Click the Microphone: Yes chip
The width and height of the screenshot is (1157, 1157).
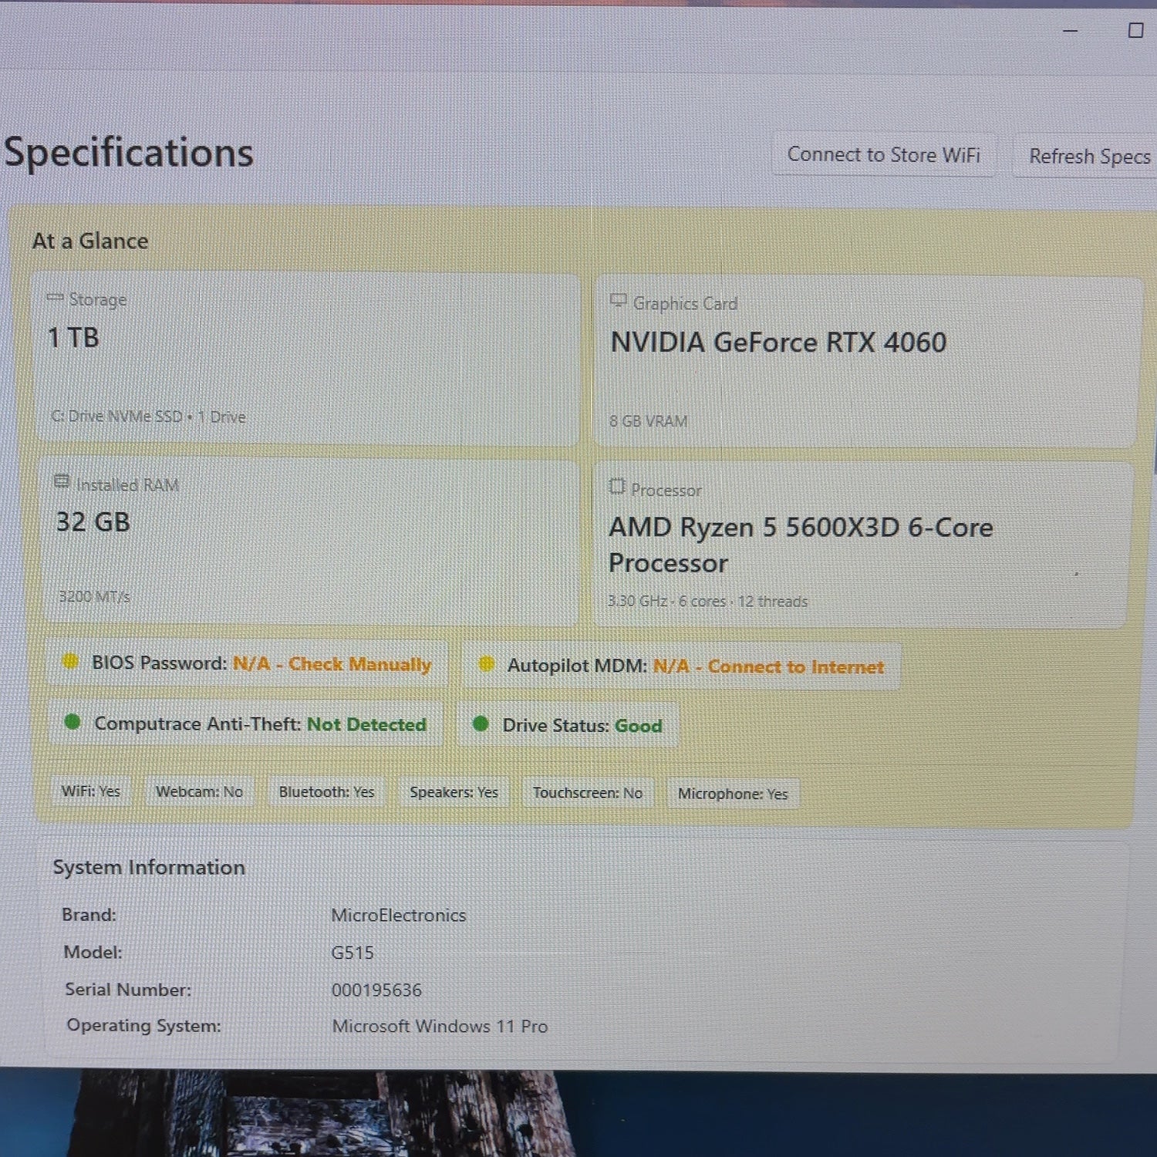point(733,794)
